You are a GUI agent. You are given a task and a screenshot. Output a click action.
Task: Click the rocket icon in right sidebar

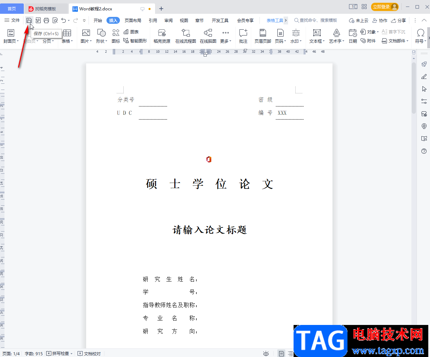(x=424, y=64)
